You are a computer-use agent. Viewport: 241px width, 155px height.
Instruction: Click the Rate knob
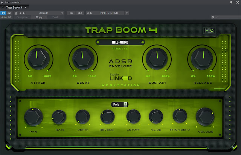coord(59,117)
